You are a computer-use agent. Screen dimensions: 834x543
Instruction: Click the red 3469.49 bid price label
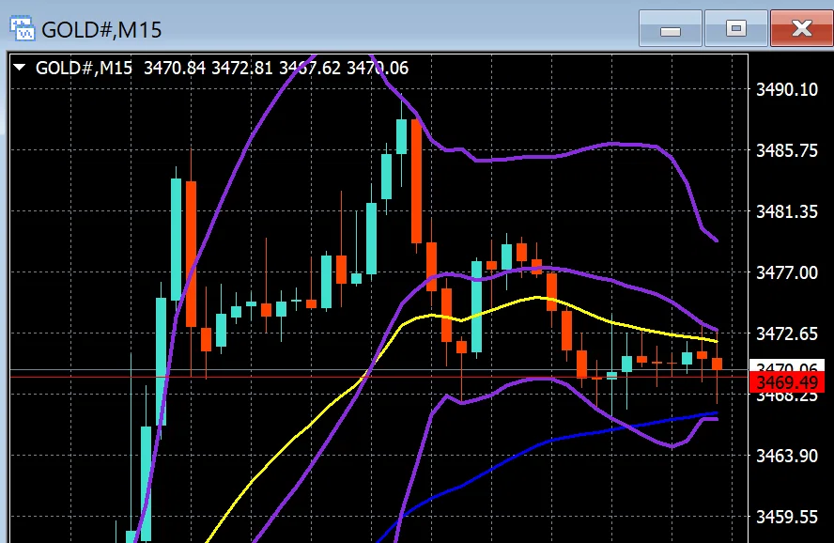[x=787, y=382]
